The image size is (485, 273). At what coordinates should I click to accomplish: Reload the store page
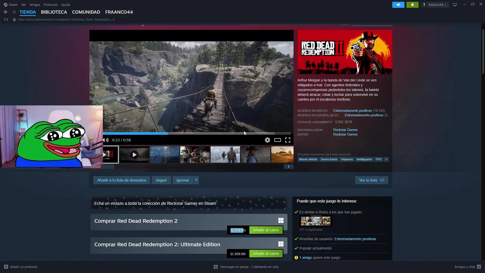[6, 19]
